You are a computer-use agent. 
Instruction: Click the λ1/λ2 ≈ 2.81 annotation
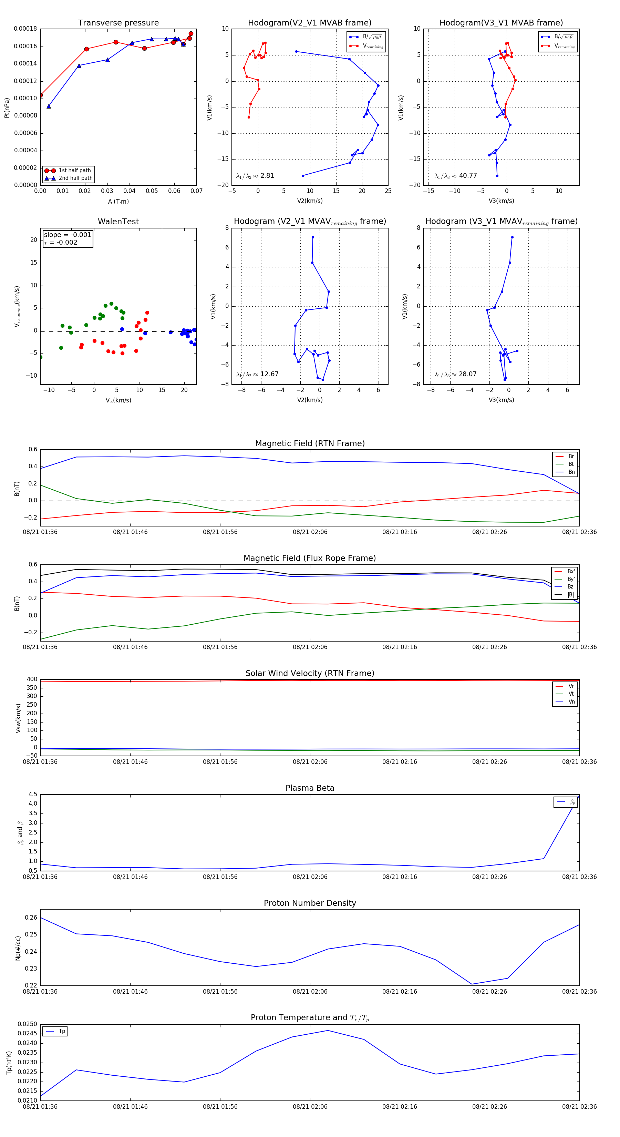[255, 176]
